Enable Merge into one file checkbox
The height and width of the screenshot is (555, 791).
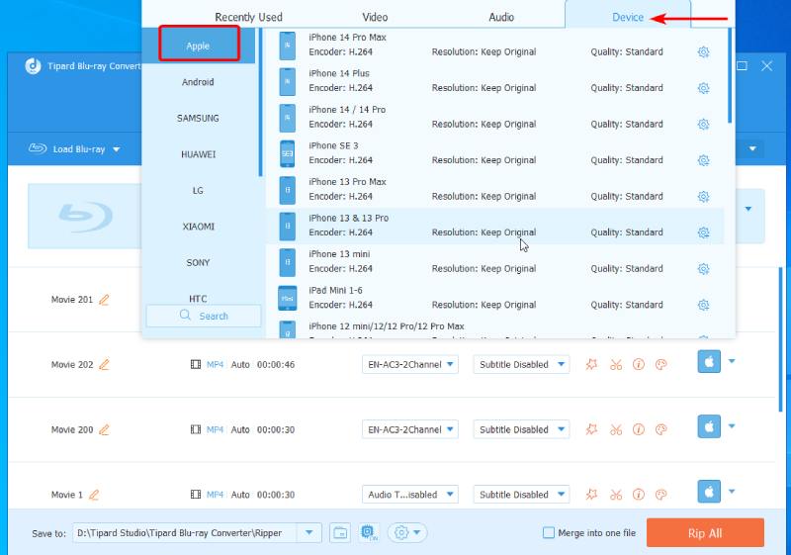pos(549,533)
